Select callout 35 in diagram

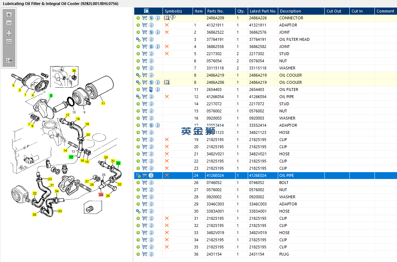34,214
